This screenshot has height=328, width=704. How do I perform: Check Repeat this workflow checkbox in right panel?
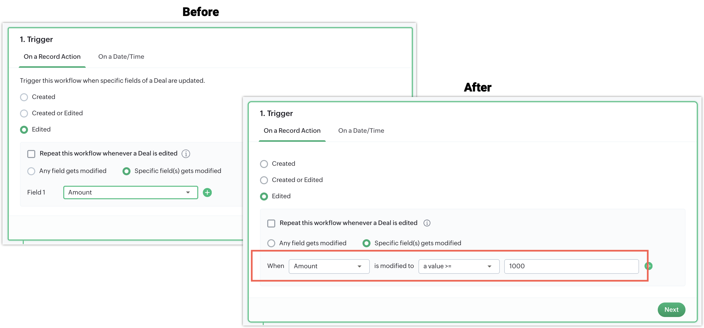(x=271, y=223)
